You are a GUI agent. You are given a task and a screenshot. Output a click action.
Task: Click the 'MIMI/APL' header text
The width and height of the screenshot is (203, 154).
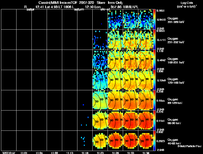click(131, 7)
